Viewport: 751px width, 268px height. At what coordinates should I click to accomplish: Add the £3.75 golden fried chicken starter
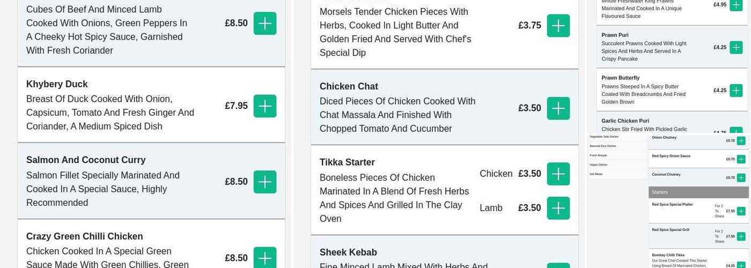pos(558,26)
